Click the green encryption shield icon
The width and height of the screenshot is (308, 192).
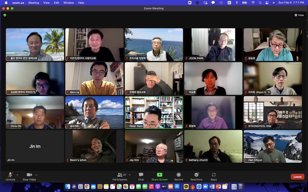tap(5, 15)
